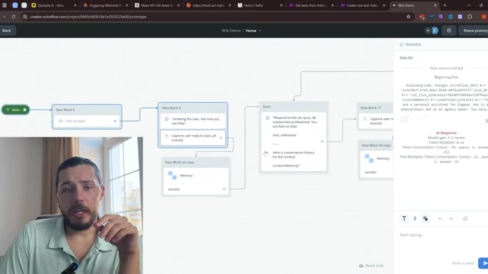
Task: Go Back from the prototype view
Action: pyautogui.click(x=6, y=30)
